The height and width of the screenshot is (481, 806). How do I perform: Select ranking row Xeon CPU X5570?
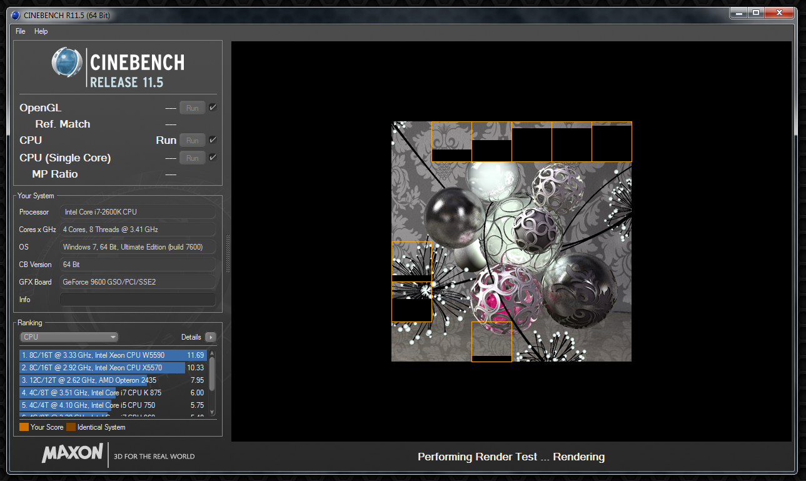[x=113, y=368]
